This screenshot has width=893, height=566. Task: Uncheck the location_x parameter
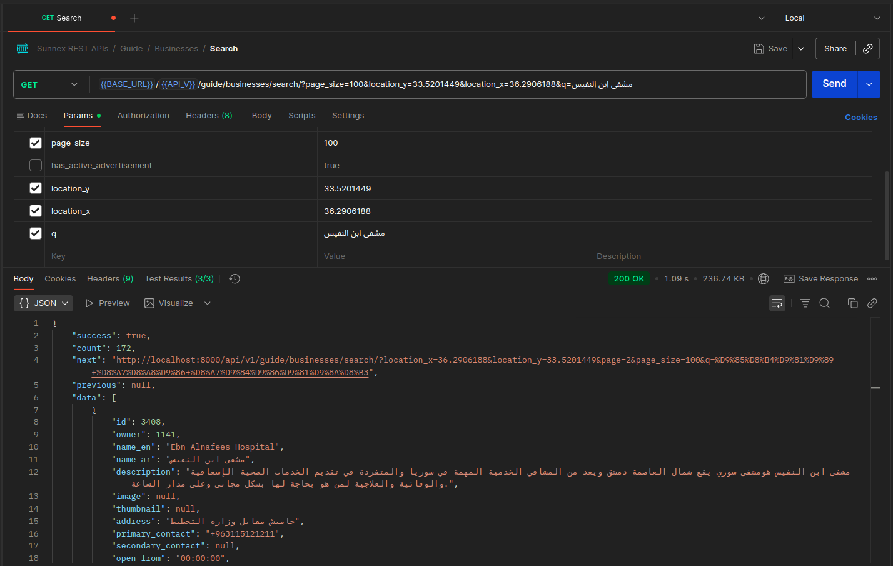36,211
